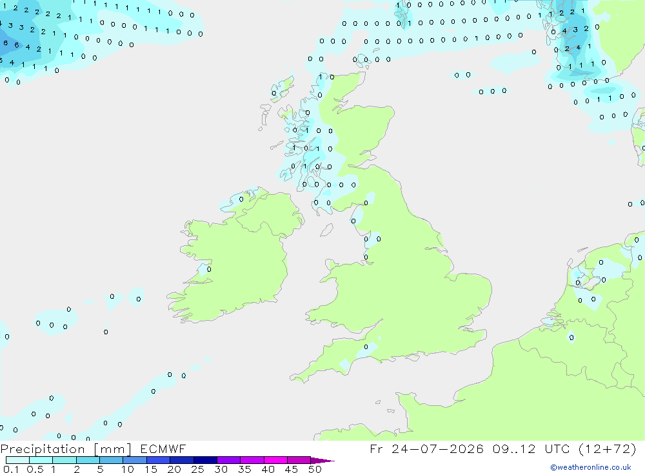The height and width of the screenshot is (473, 645).
Task: Click the 'ECMWF' model label
Action: pos(163,448)
